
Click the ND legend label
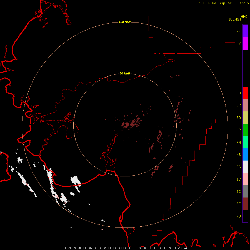click(x=238, y=216)
